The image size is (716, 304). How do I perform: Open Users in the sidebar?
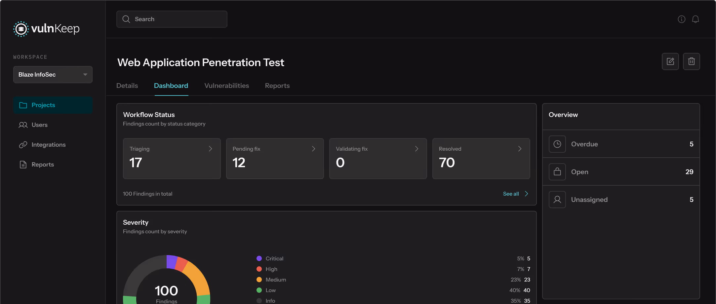click(53, 125)
